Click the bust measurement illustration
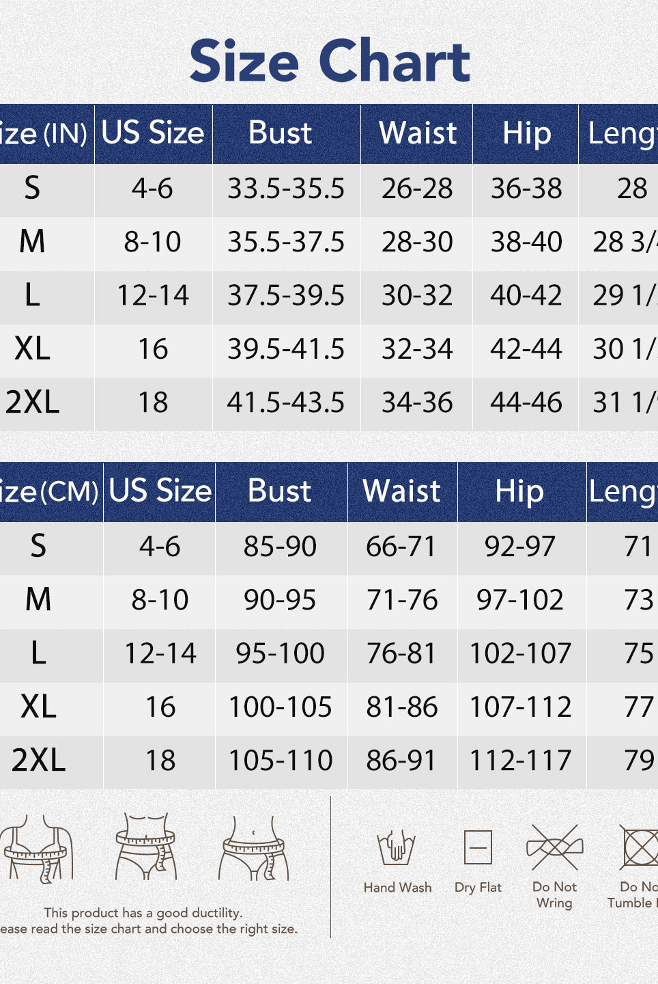Screen dimensions: 658x984 [38, 847]
